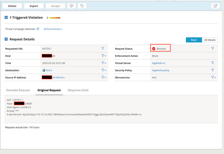
Task: Switch to Basic details view
Action: point(194,40)
